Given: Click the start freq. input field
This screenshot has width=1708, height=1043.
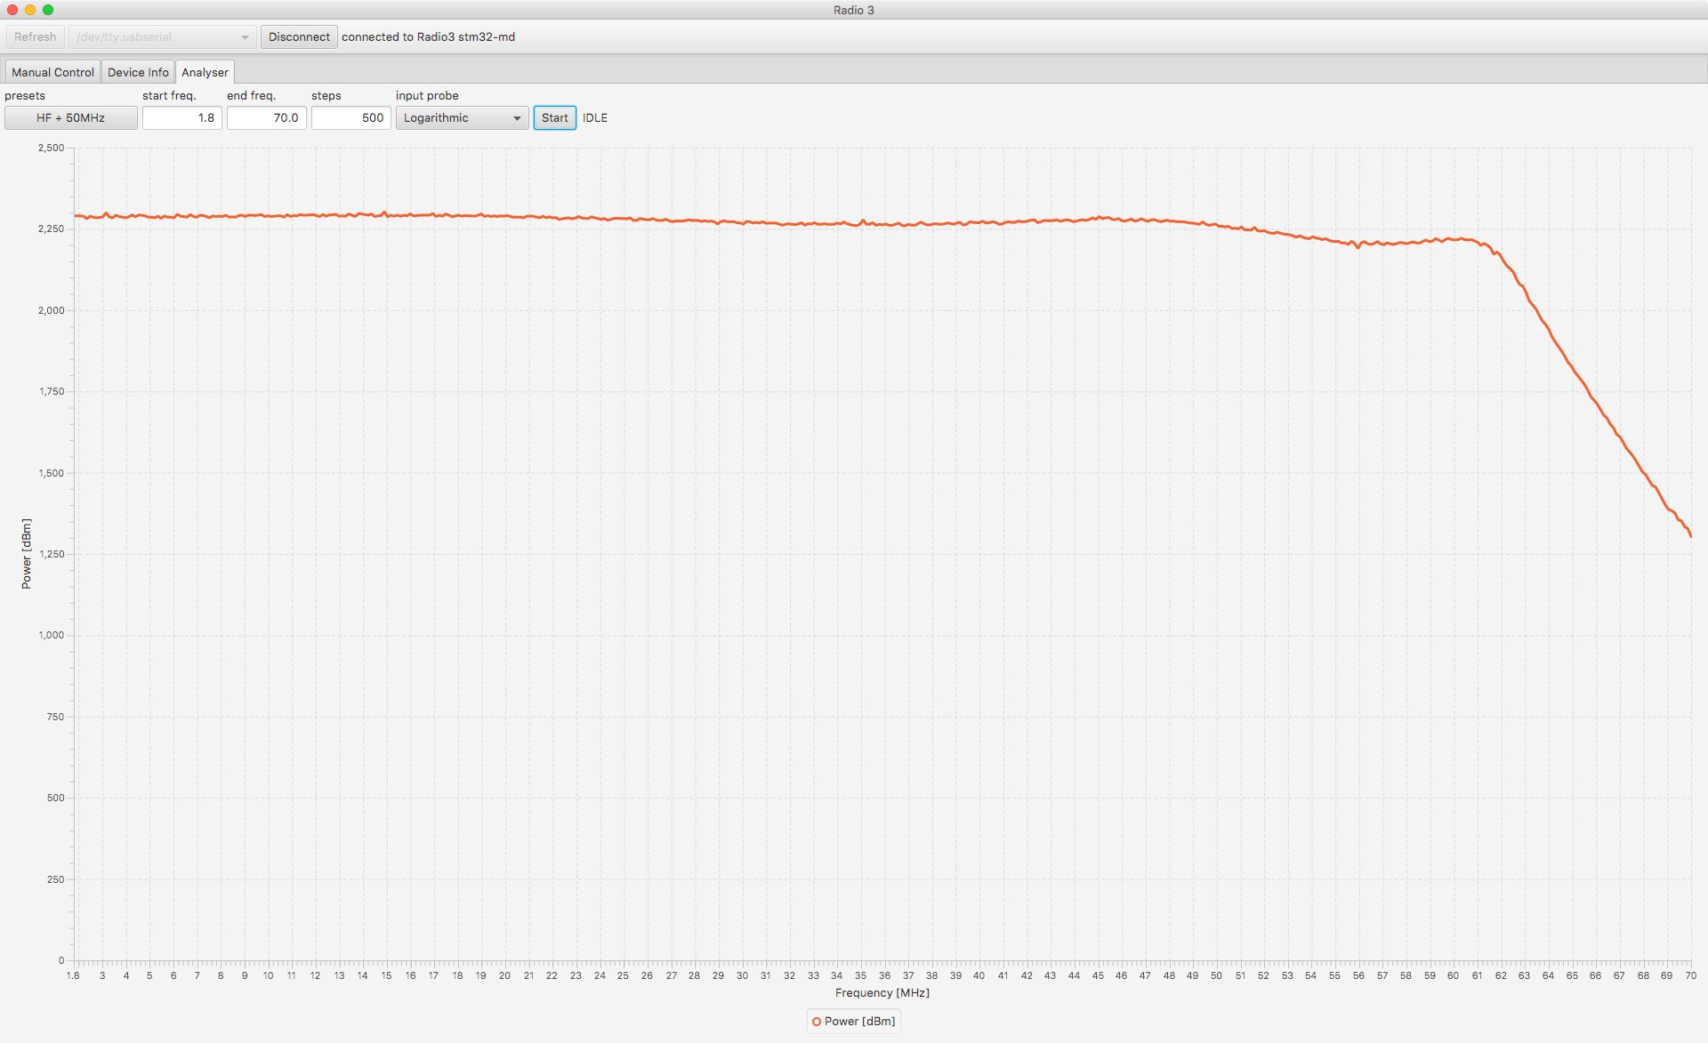Looking at the screenshot, I should tap(181, 117).
